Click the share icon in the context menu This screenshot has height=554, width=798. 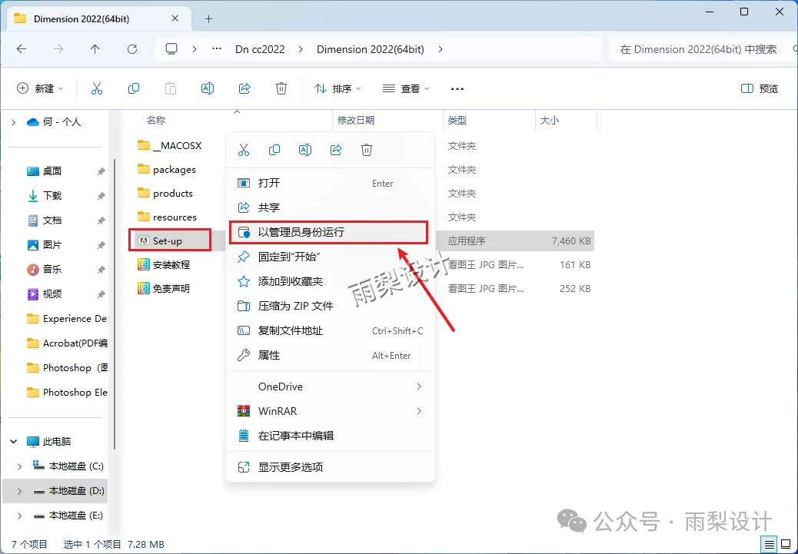pos(336,150)
